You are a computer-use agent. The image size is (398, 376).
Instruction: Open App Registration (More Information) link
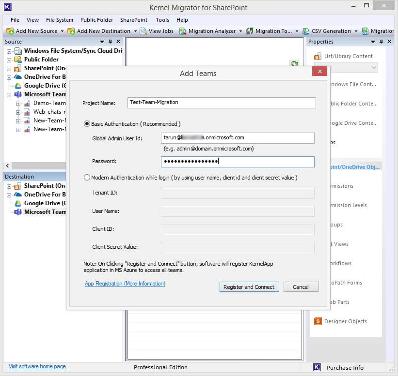coord(125,284)
